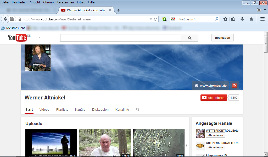Image resolution: width=268 pixels, height=157 pixels.
Task: Open klagemauerTV channel link
Action: [x=216, y=155]
